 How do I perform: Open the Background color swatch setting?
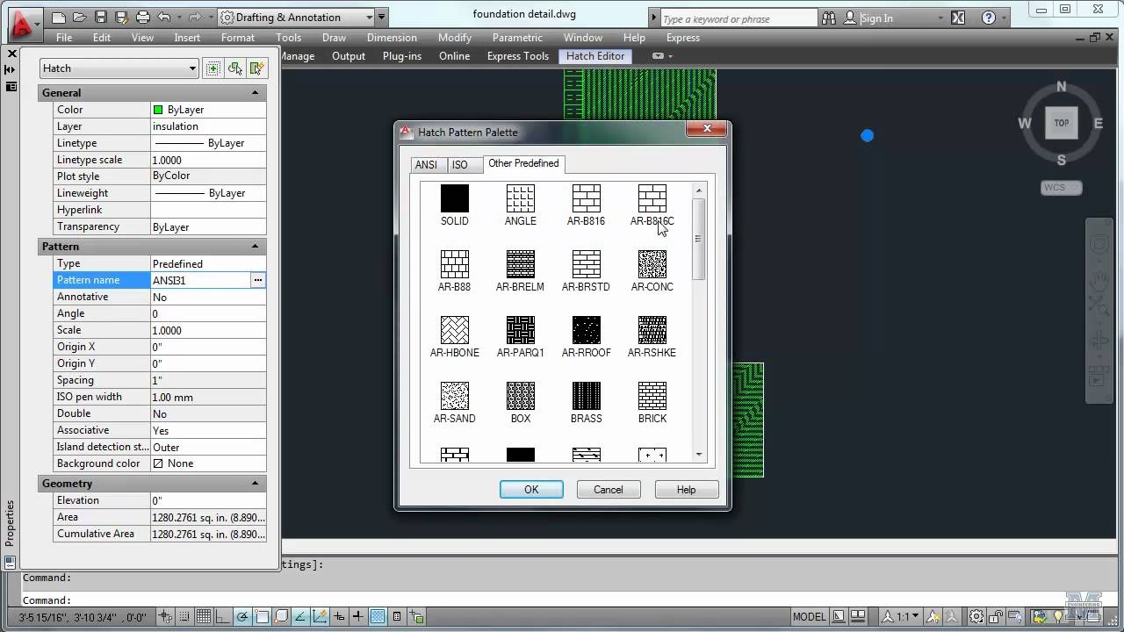tap(208, 463)
